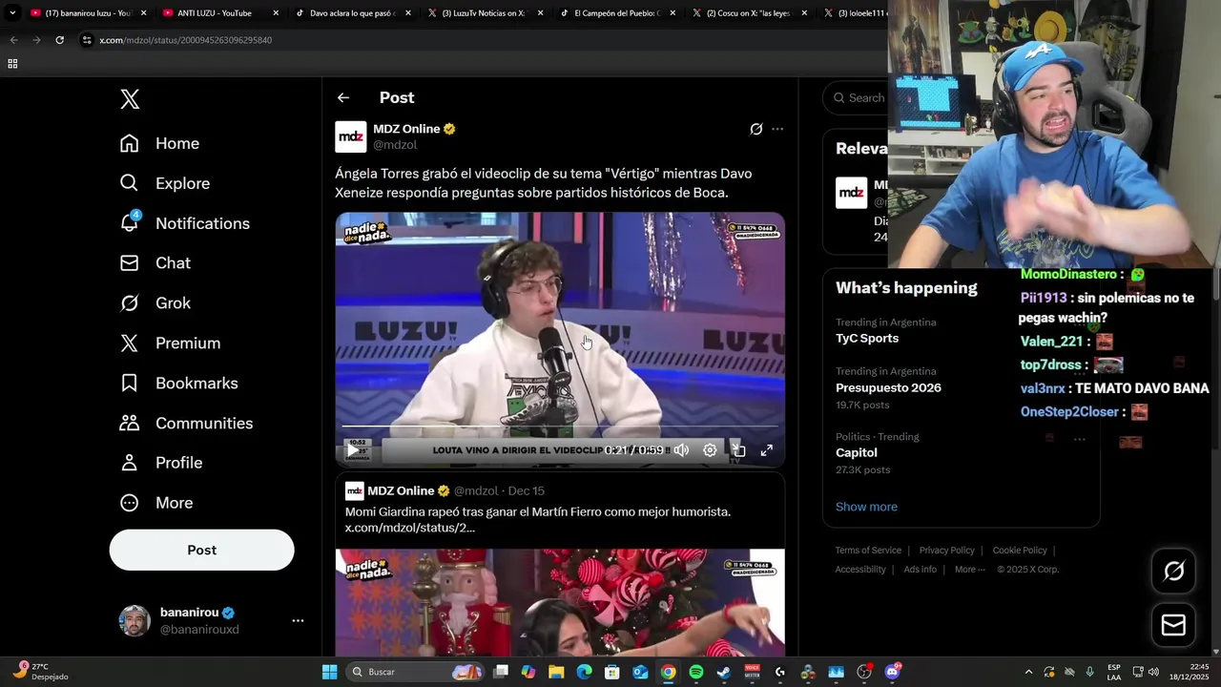
Task: Switch to the bananirou luzu YouTube tab
Action: click(89, 13)
